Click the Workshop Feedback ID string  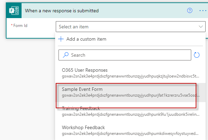click(129, 133)
